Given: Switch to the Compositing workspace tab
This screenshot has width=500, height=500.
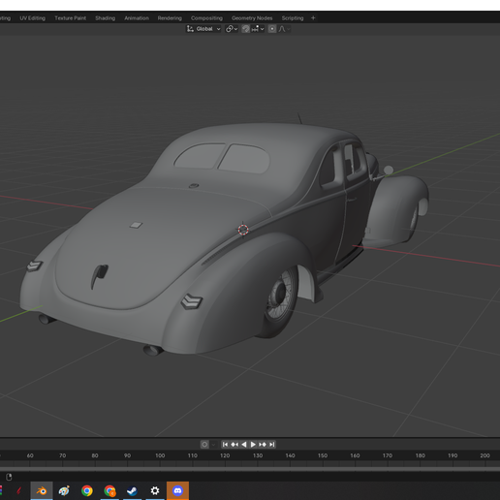Looking at the screenshot, I should point(206,18).
